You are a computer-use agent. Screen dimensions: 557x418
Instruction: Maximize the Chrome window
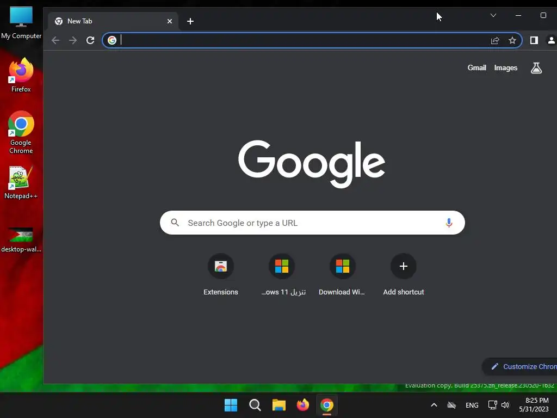coord(543,15)
